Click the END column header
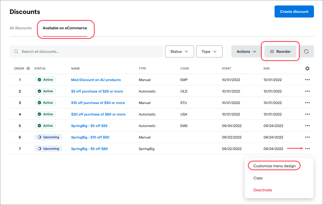 267,68
